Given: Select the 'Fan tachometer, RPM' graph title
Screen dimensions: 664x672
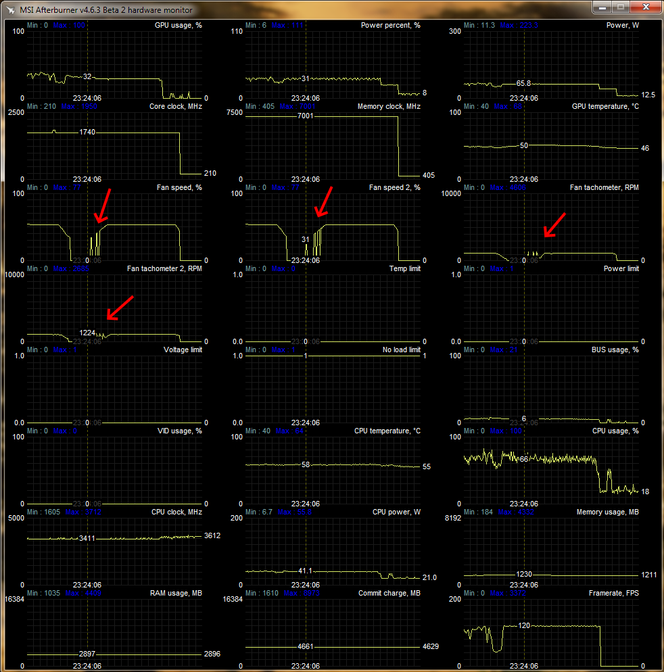Looking at the screenshot, I should [604, 187].
